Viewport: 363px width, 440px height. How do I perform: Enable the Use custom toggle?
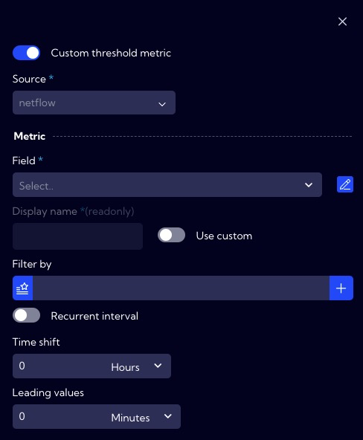pyautogui.click(x=171, y=235)
